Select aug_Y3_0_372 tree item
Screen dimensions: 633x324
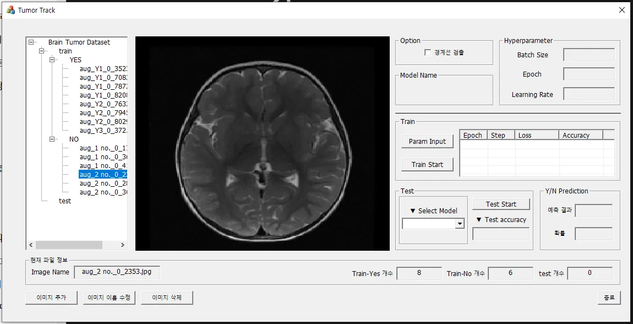click(103, 131)
